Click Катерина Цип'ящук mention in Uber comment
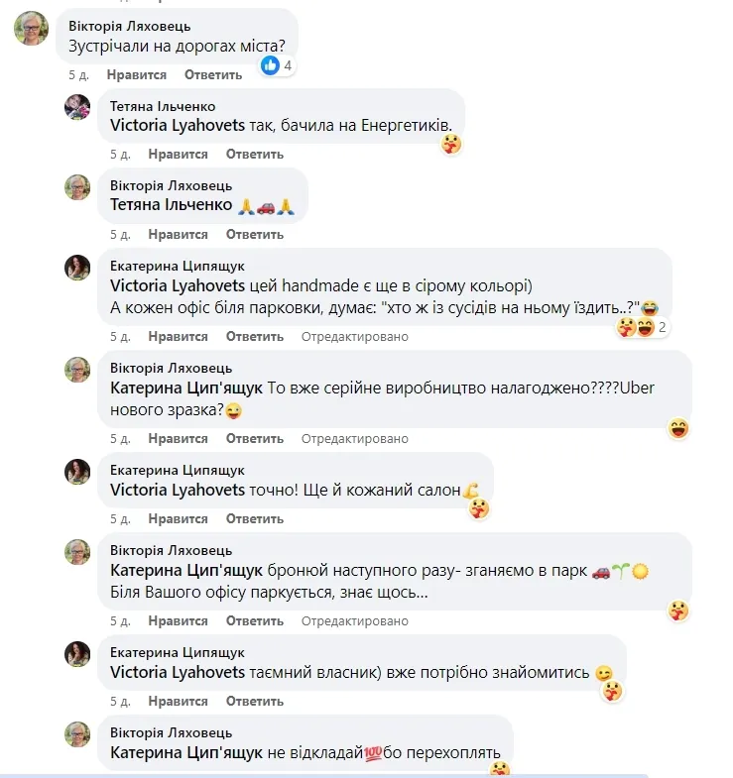 pos(186,388)
